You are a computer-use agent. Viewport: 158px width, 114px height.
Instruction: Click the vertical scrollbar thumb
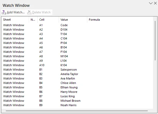[155, 41]
